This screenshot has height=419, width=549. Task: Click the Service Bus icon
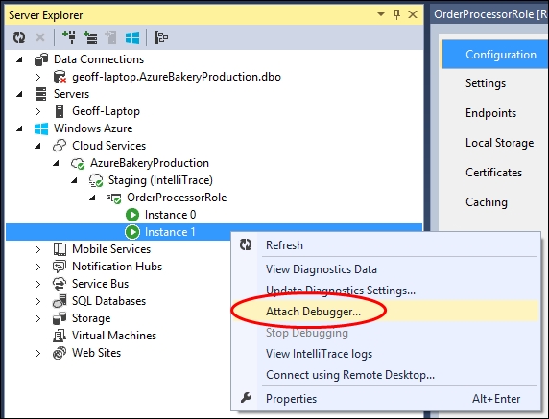[60, 284]
